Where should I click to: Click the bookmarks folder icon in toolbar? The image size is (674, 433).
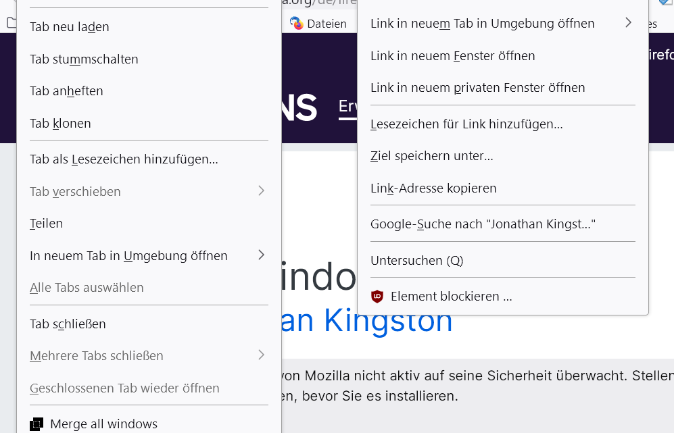pos(11,23)
